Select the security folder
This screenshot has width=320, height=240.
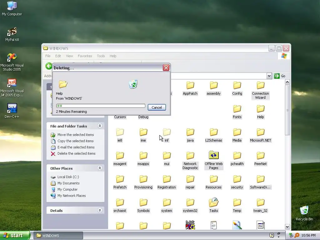click(237, 182)
